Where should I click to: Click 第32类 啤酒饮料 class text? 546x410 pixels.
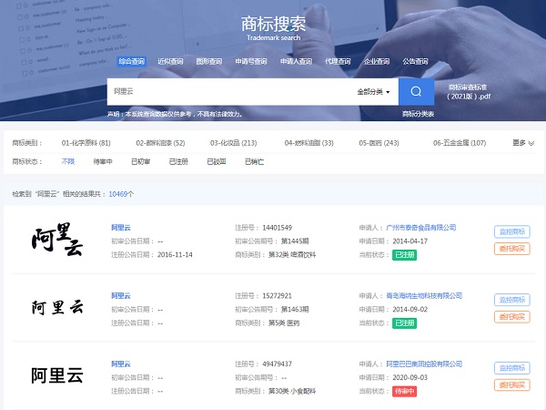(292, 255)
